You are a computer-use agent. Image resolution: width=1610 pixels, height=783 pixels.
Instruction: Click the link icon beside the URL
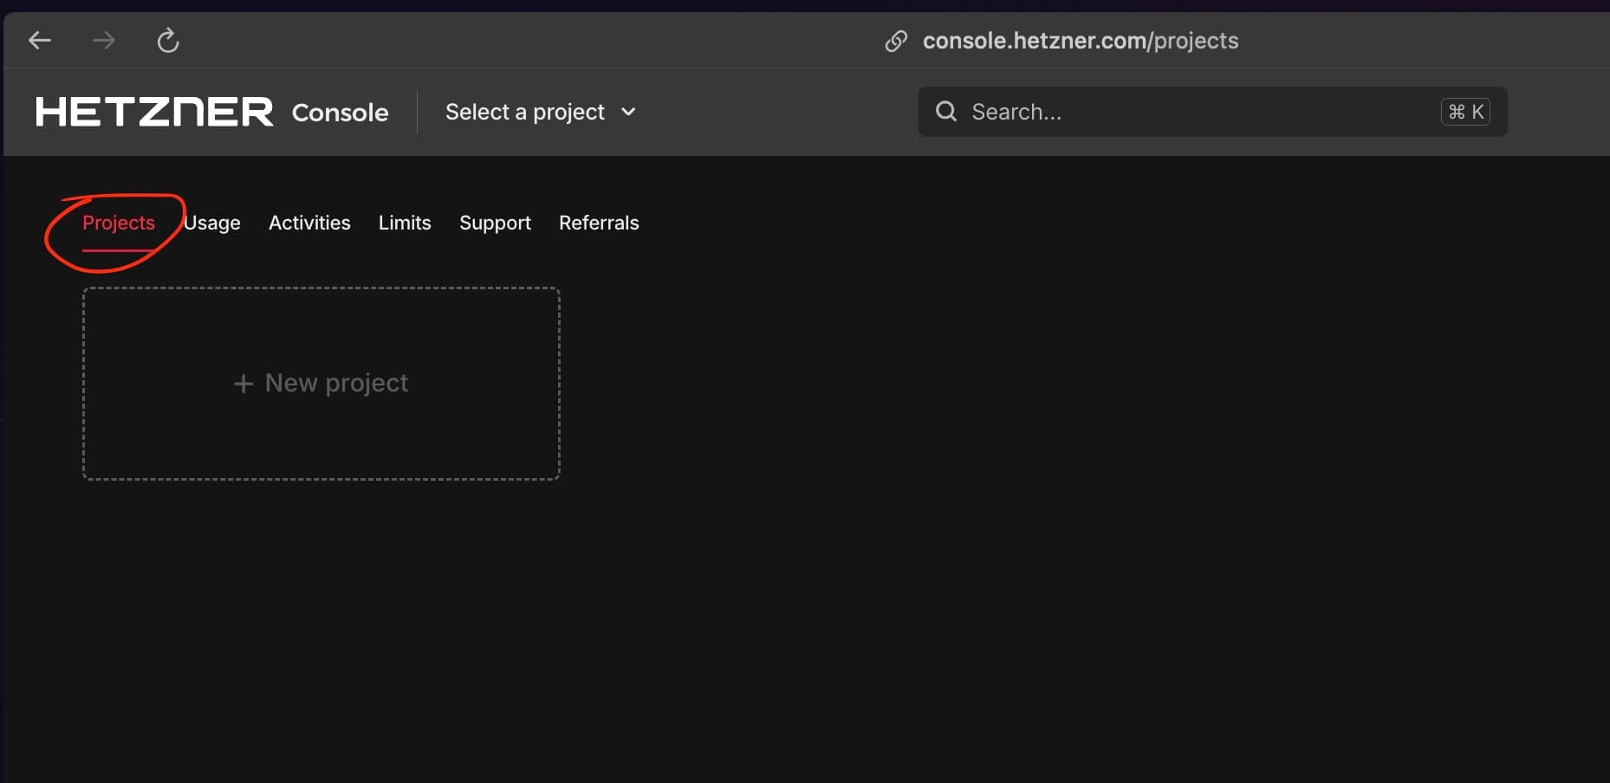click(895, 41)
